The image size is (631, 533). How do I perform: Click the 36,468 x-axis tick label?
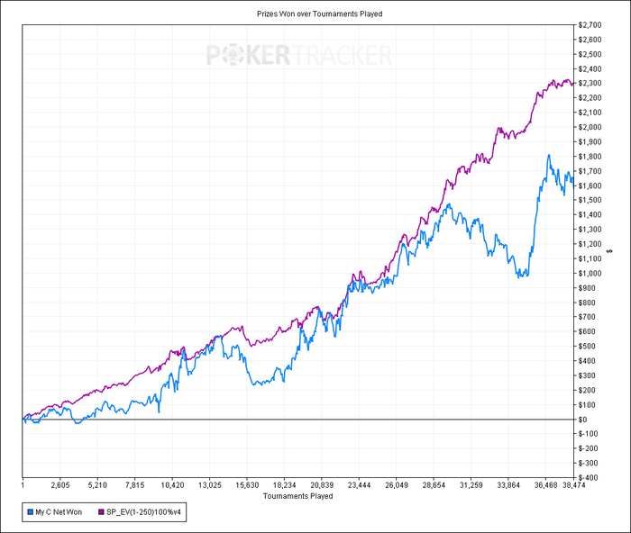click(546, 485)
